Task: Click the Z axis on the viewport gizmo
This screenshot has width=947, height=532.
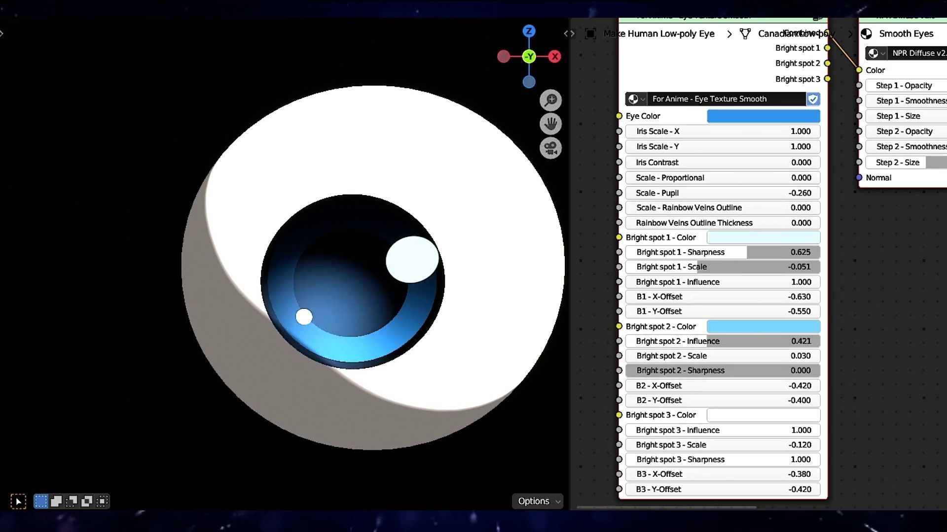Action: (529, 31)
